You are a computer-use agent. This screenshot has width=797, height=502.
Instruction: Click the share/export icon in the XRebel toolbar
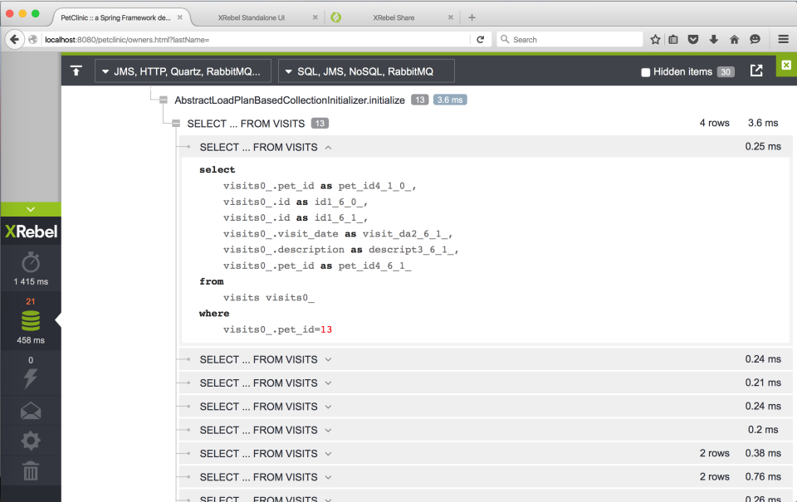pyautogui.click(x=756, y=71)
